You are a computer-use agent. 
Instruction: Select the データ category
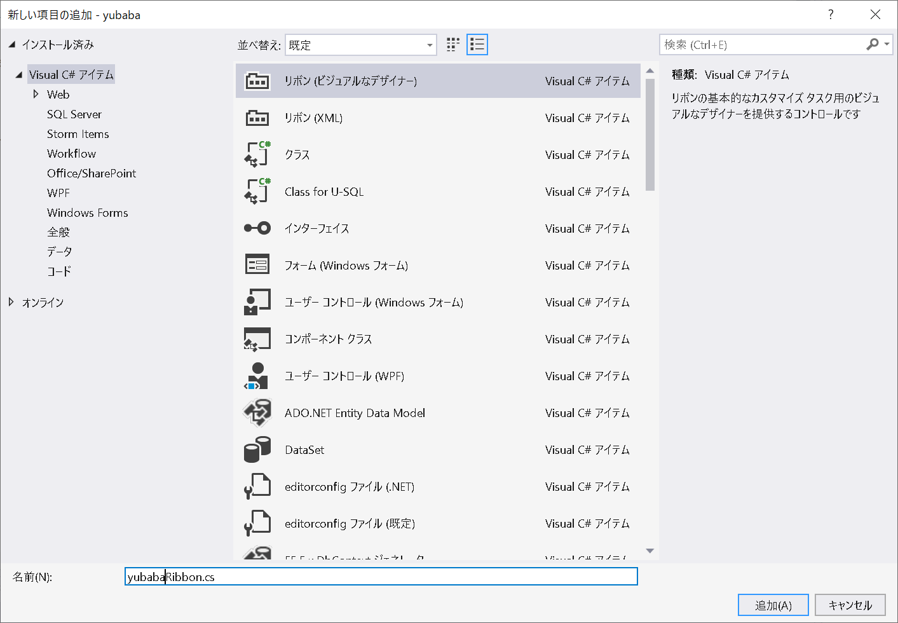click(x=60, y=252)
